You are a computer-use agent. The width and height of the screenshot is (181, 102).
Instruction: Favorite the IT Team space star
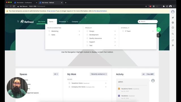point(153,31)
